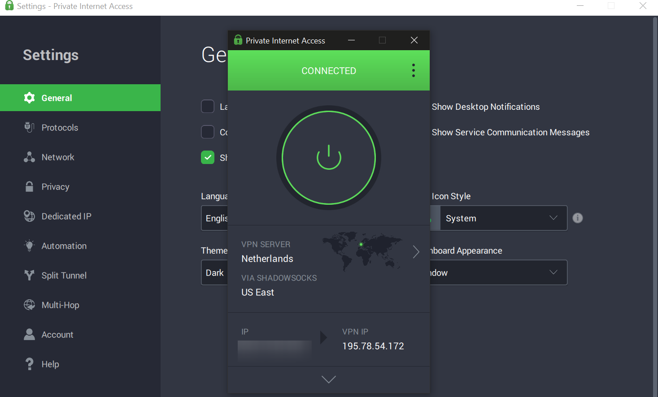The width and height of the screenshot is (658, 397).
Task: Click the blurred IP address field
Action: (275, 350)
